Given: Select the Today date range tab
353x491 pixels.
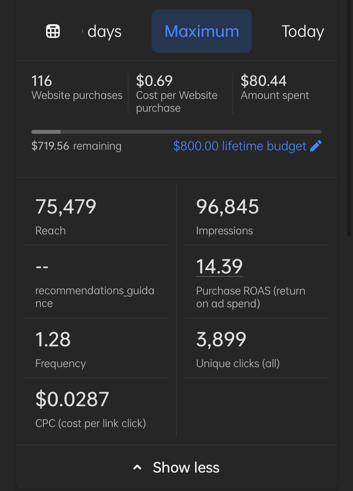Looking at the screenshot, I should pyautogui.click(x=303, y=31).
